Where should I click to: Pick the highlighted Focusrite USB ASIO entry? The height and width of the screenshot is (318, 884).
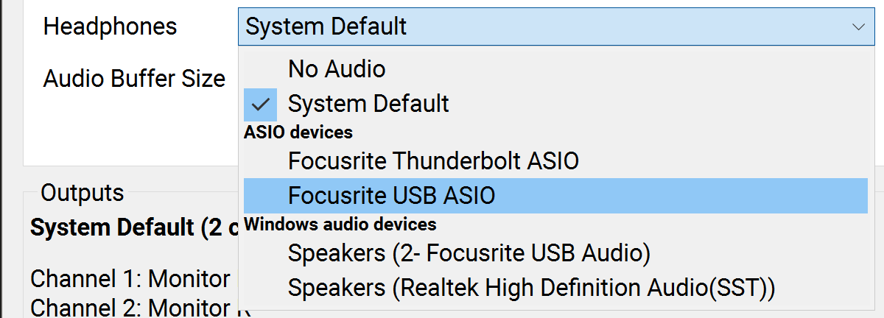click(x=392, y=196)
